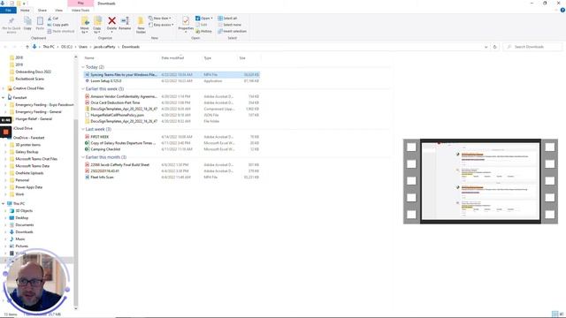Collapse the Today group
This screenshot has height=318, width=566.
click(83, 67)
